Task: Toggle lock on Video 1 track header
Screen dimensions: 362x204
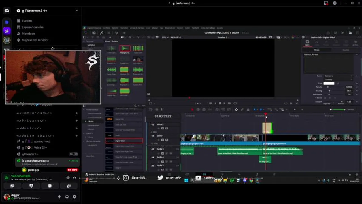Action: [159, 139]
